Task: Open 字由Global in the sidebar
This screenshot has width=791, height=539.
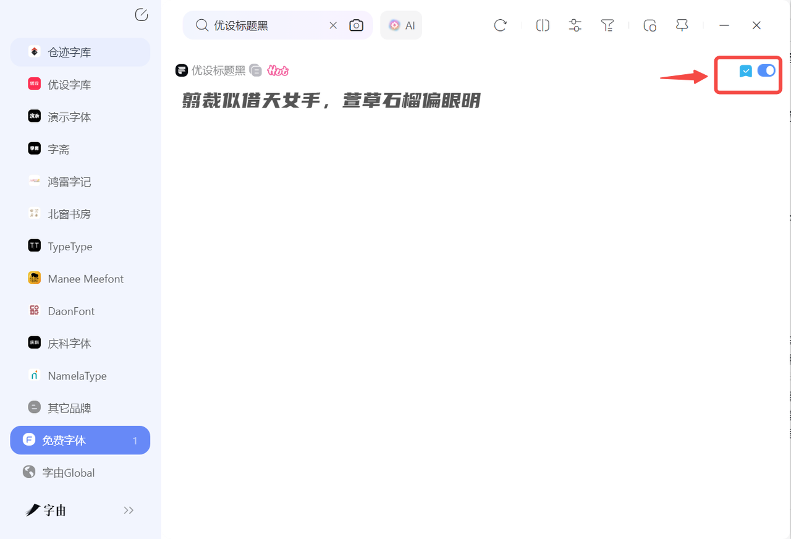Action: pos(80,473)
